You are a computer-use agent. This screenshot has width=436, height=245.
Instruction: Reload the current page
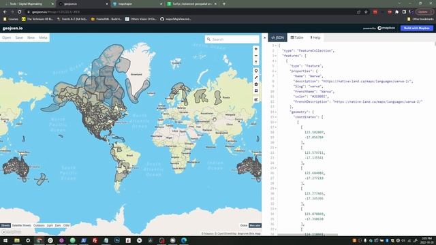(x=20, y=12)
